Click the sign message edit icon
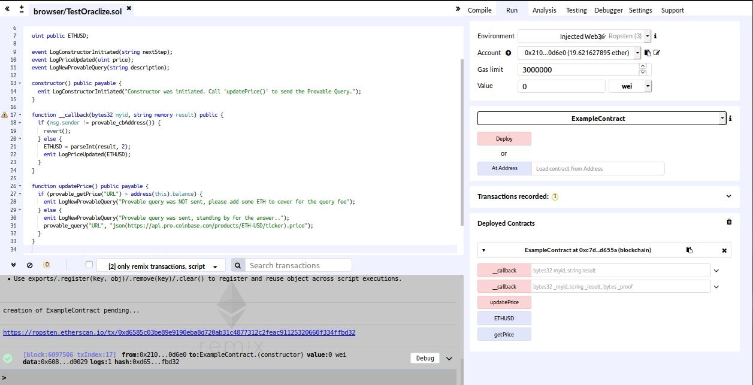Image resolution: width=753 pixels, height=385 pixels. coord(657,53)
